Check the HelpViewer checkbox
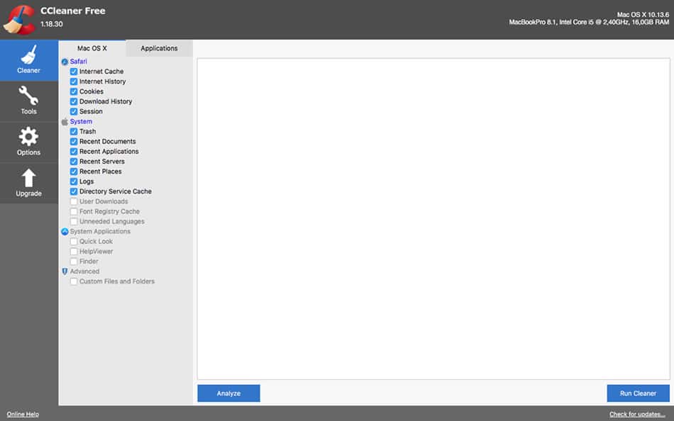Viewport: 674px width, 421px height. (74, 252)
